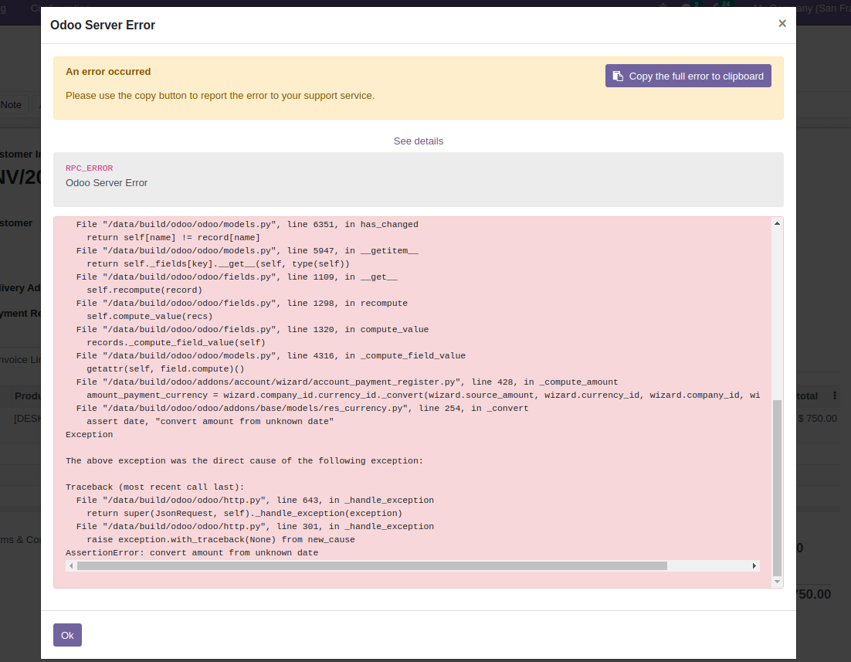Screen dimensions: 851x662
Task: Dismiss the error dialog with the X icon
Action: (x=782, y=23)
